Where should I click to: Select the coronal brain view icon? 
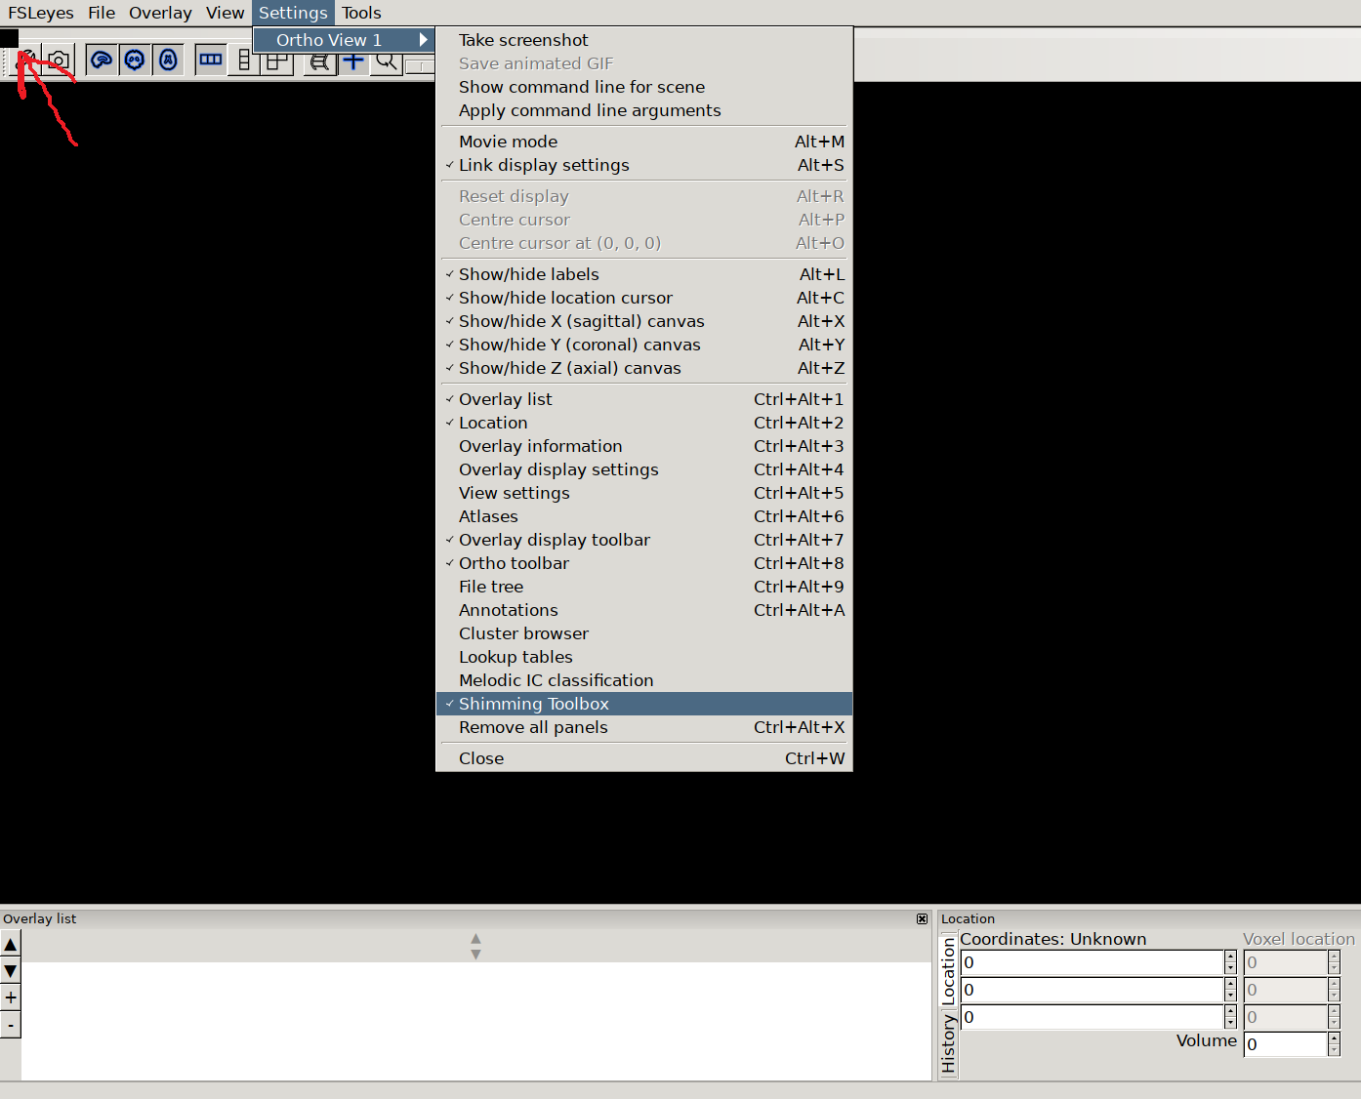coord(134,60)
